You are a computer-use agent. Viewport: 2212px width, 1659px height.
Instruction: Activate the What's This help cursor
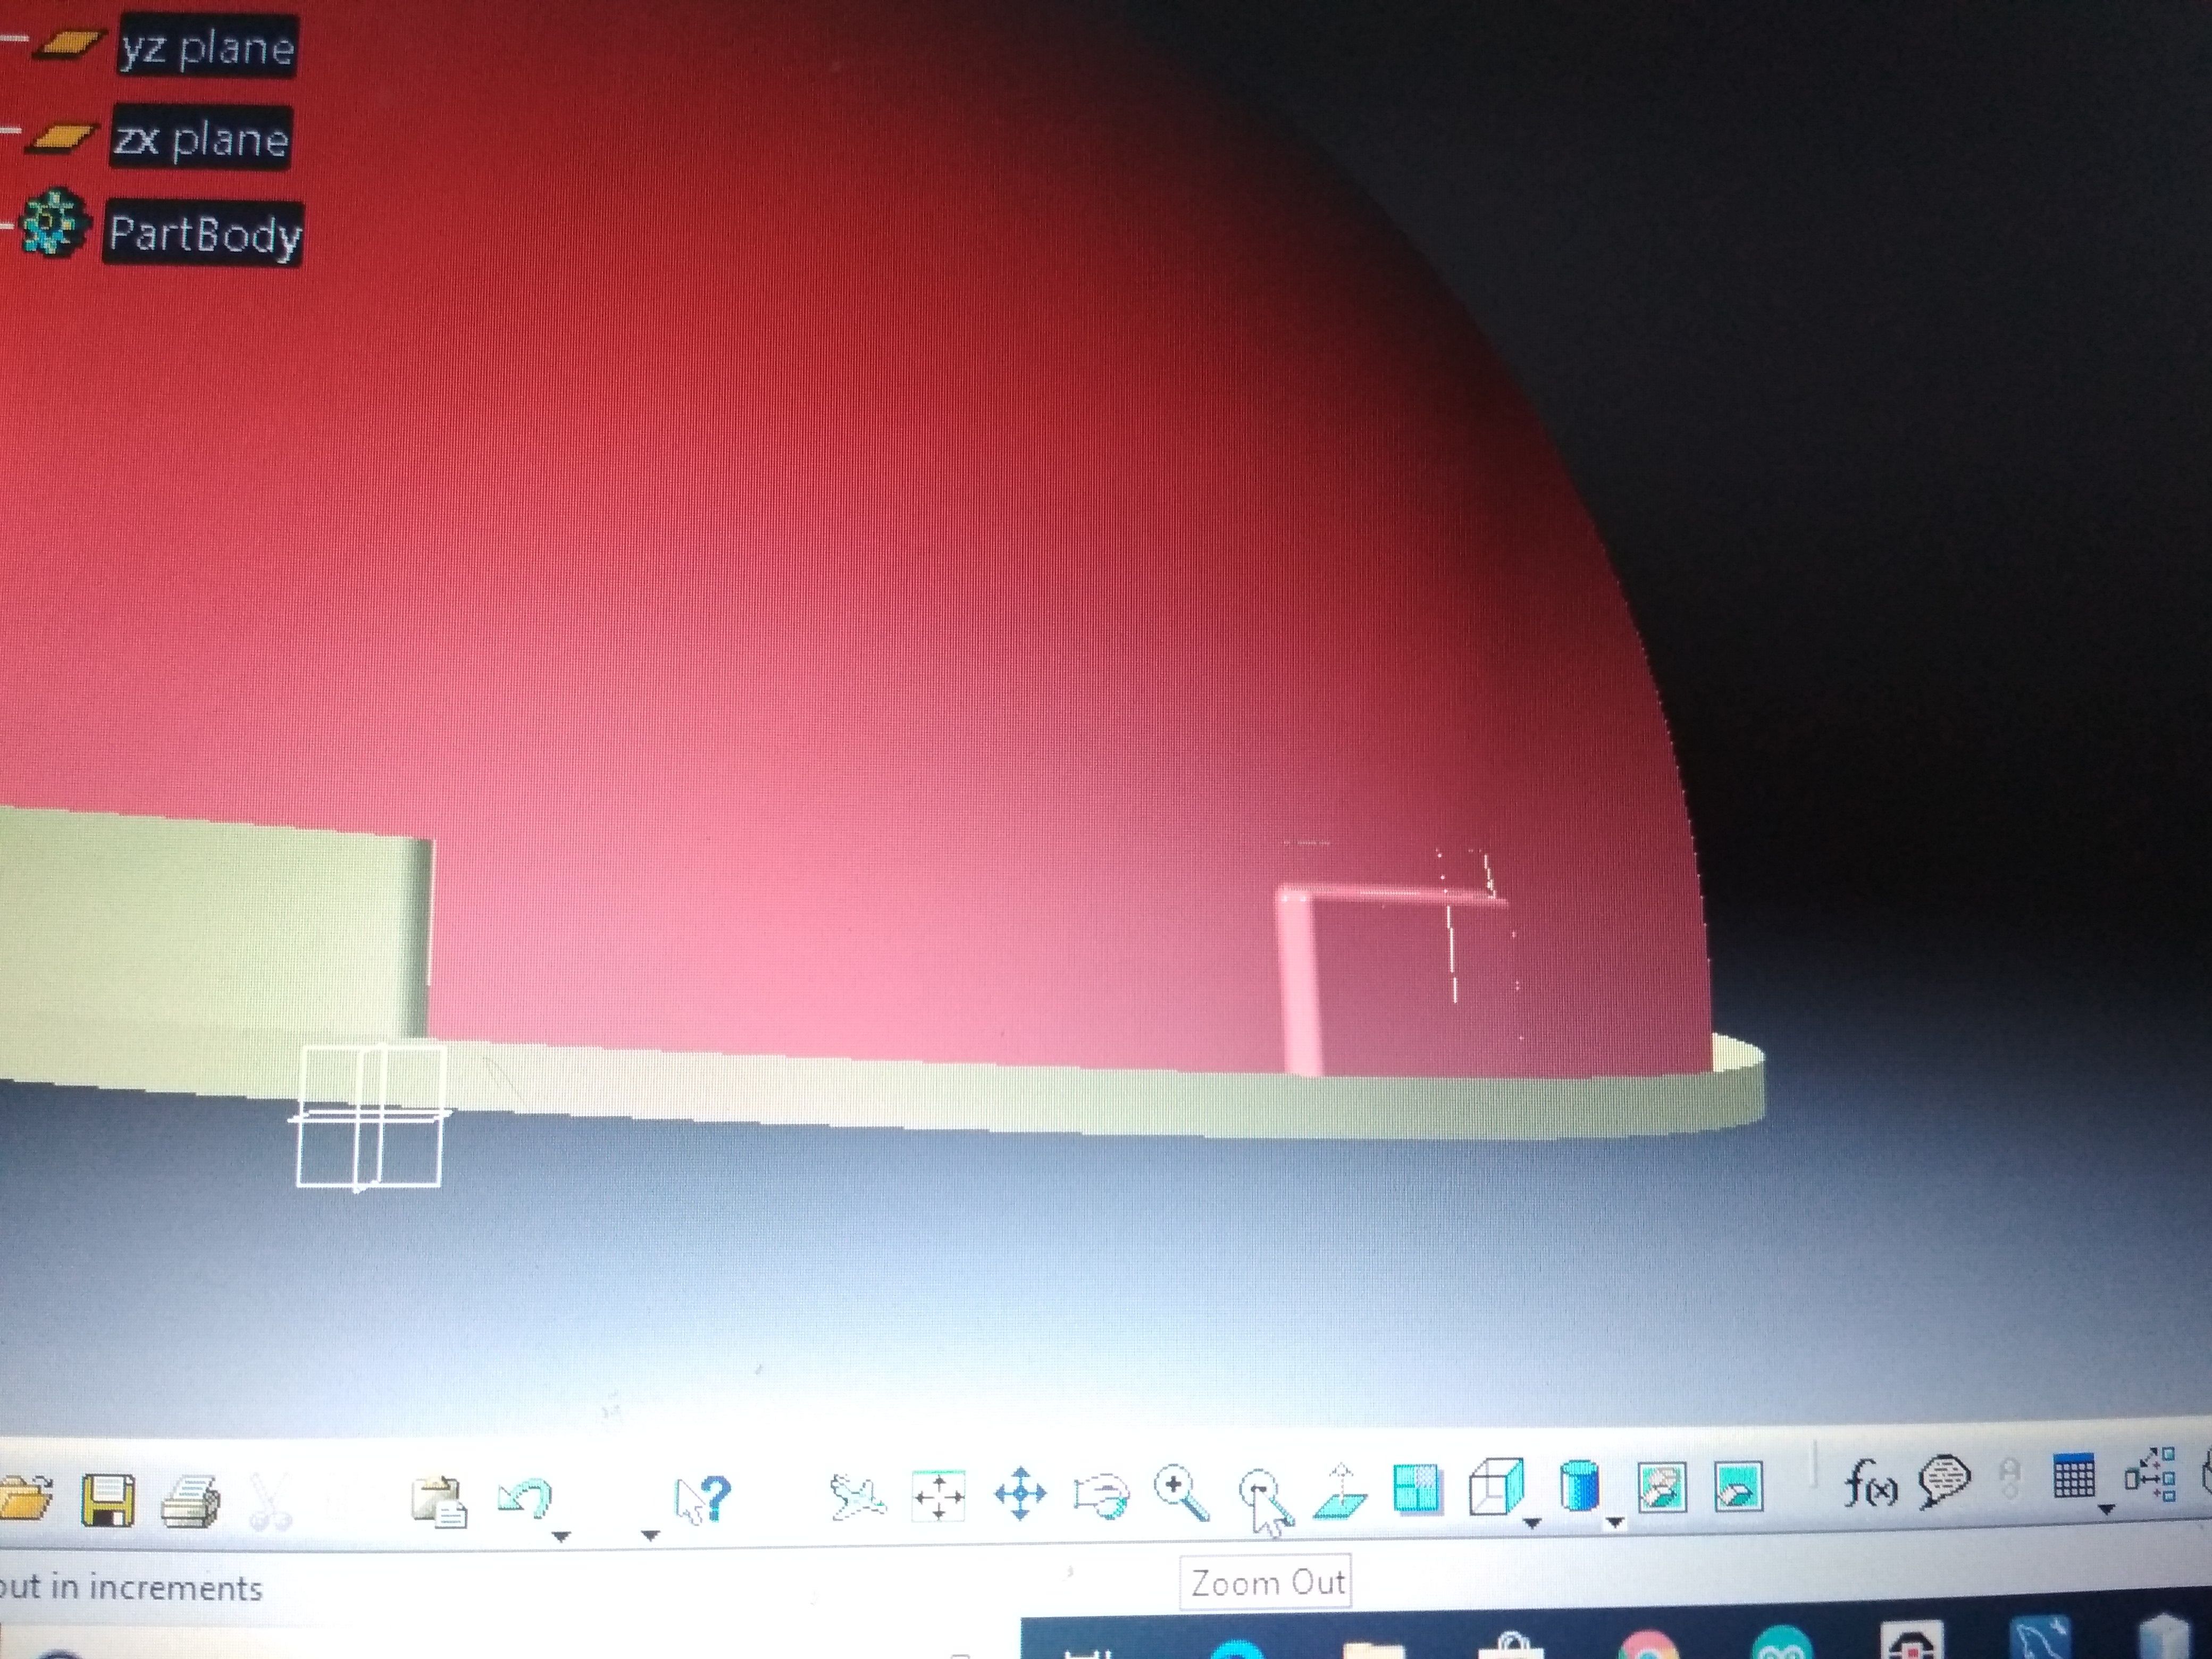[703, 1499]
